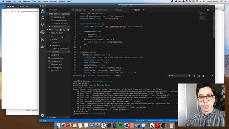Screen dimensions: 229x129
Task: Collapse all folders in API header
Action: 68,30
